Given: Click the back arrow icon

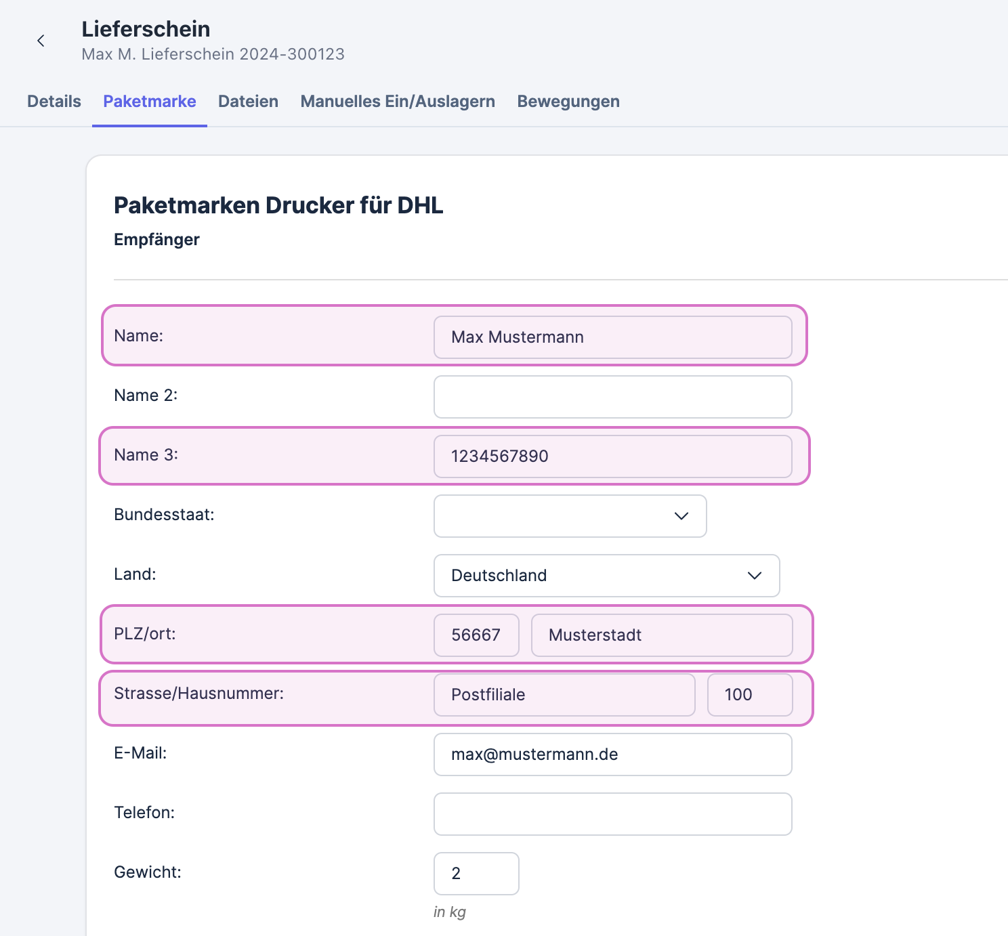Looking at the screenshot, I should pyautogui.click(x=41, y=41).
